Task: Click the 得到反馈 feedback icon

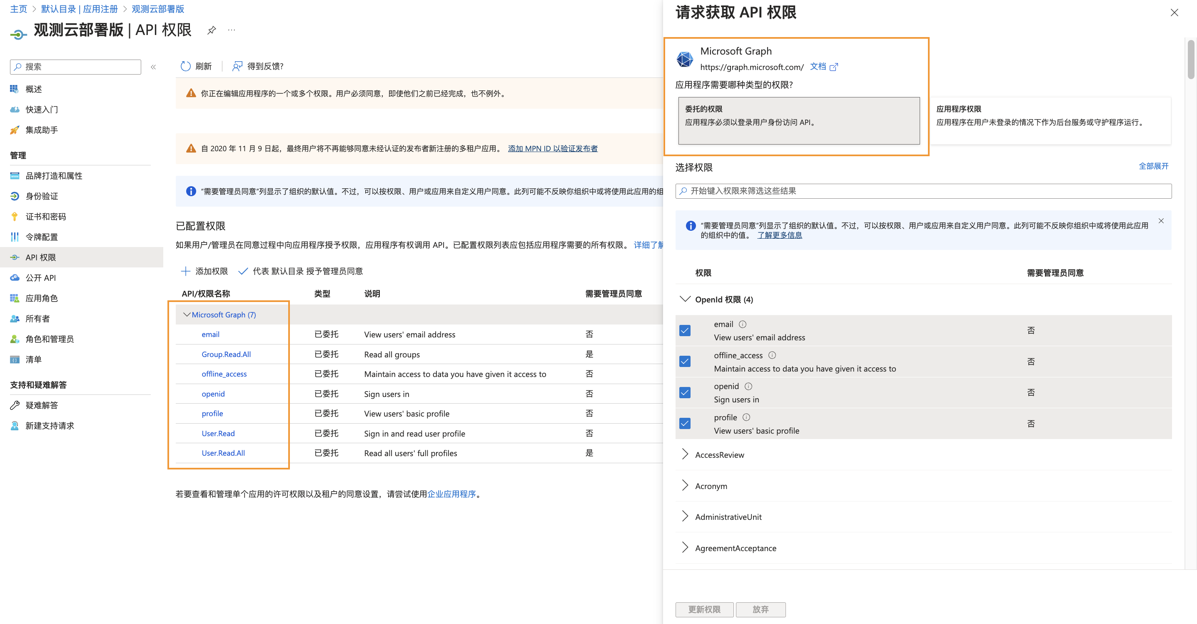Action: (x=237, y=67)
